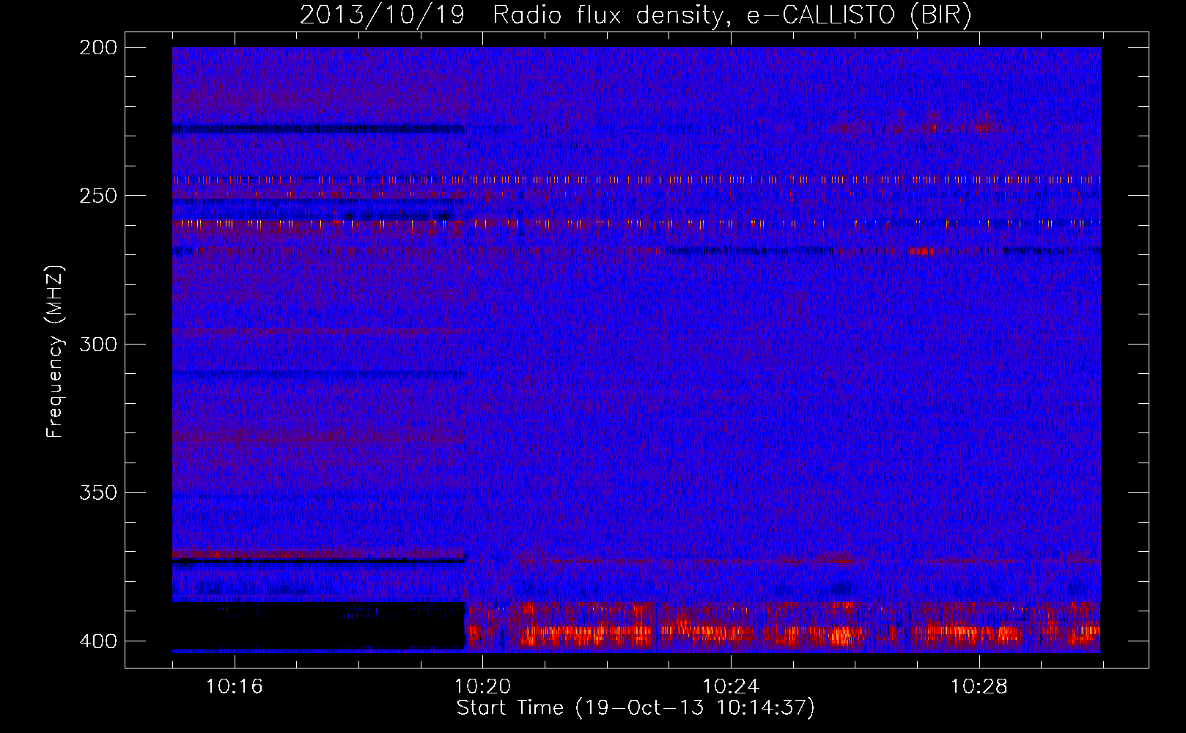Click the 300 frequency tick label
Viewport: 1186px width, 733px height.
pos(98,345)
